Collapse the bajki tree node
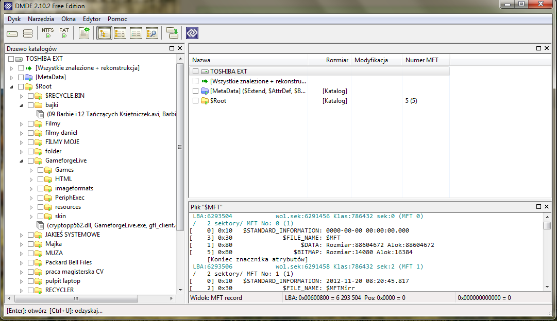Image resolution: width=557 pixels, height=321 pixels. point(21,105)
